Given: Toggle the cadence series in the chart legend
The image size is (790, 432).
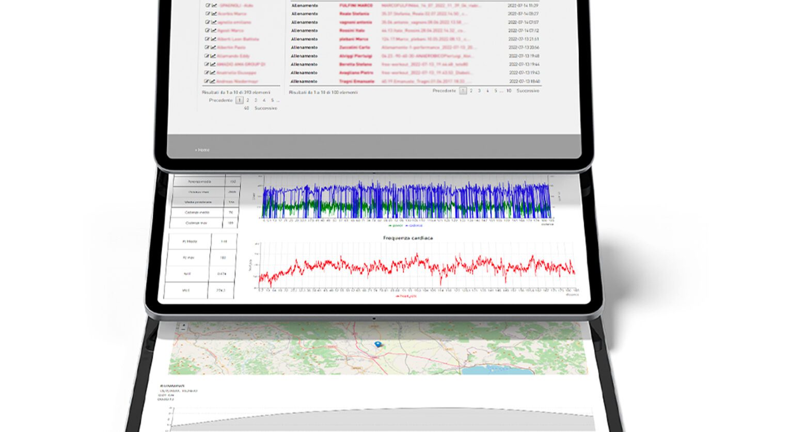Looking at the screenshot, I should (x=414, y=225).
